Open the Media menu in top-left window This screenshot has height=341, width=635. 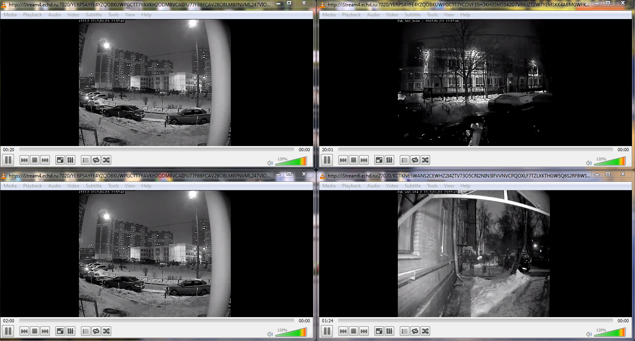tap(10, 15)
